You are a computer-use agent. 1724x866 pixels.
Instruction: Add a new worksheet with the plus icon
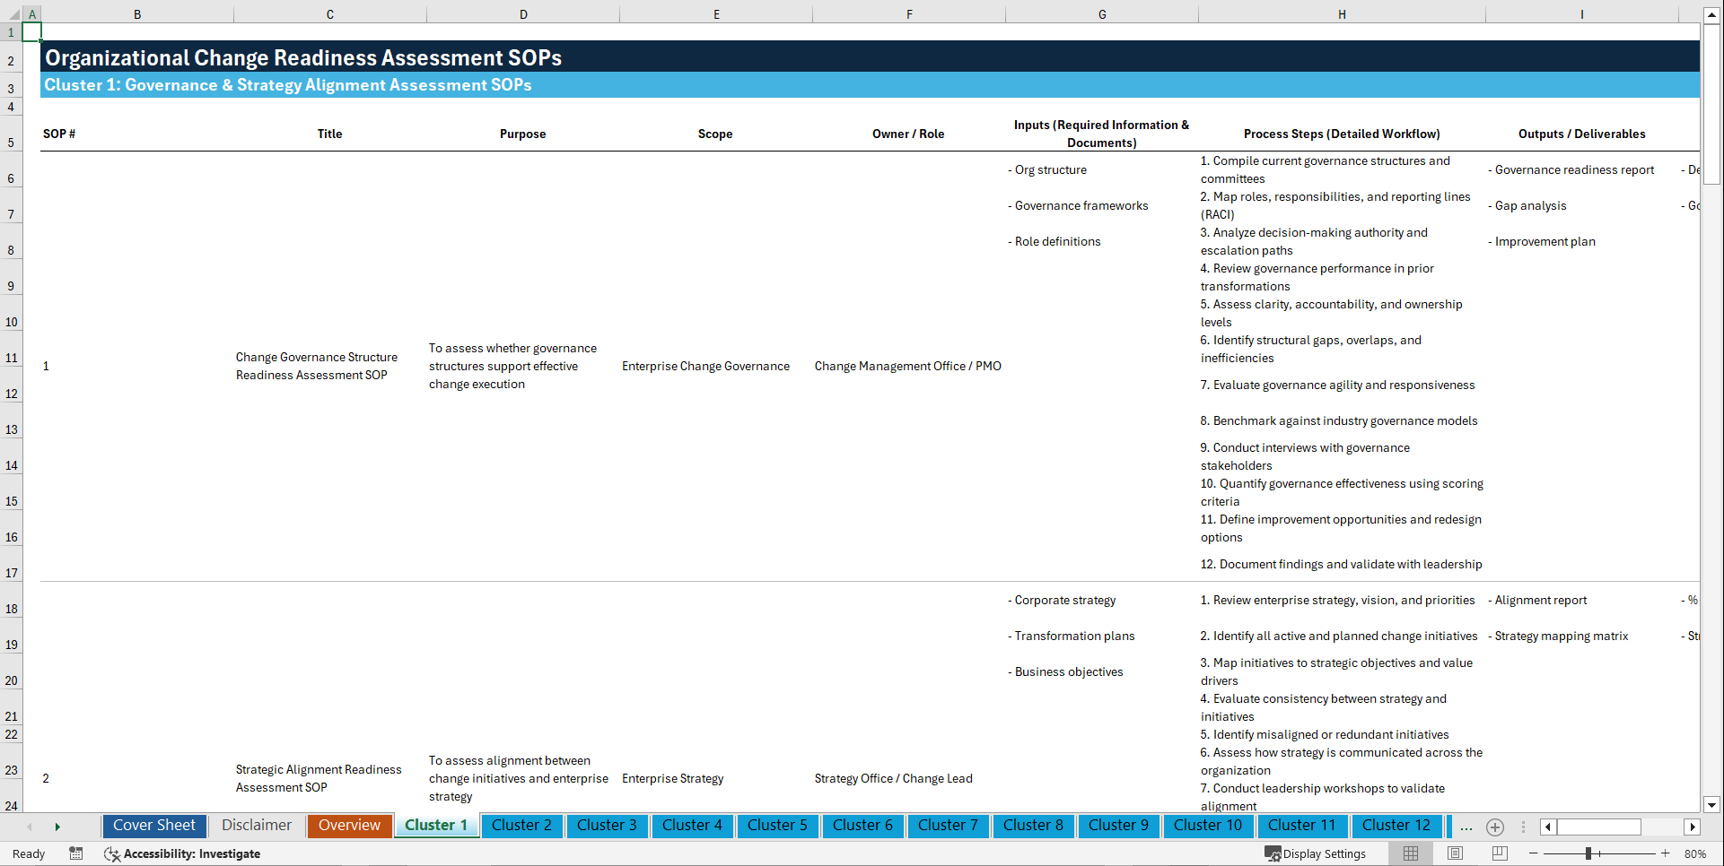1495,827
